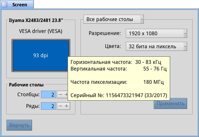This screenshot has height=137, width=199.
Task: Click the Частота пикселизации line in tooltip
Action: 117,82
